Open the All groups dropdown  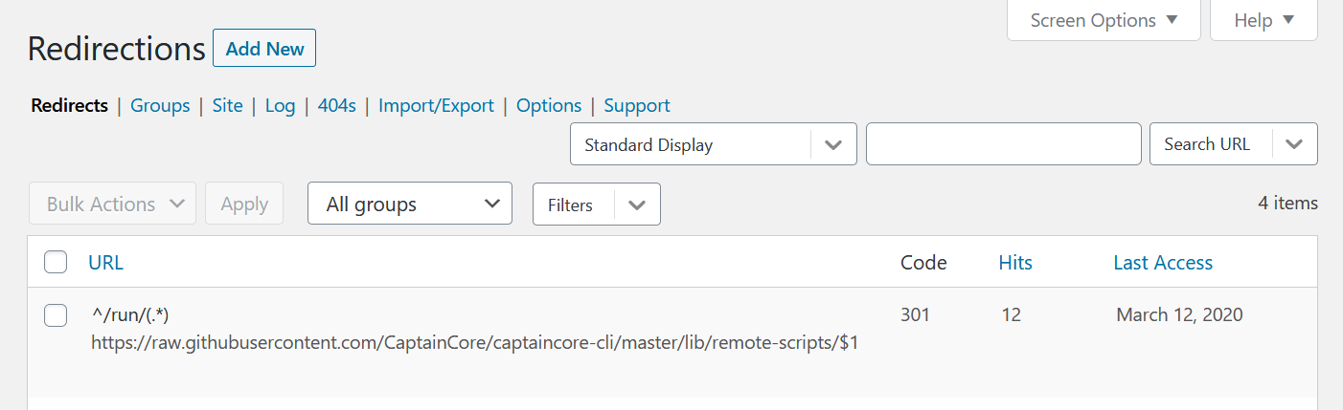pos(410,204)
